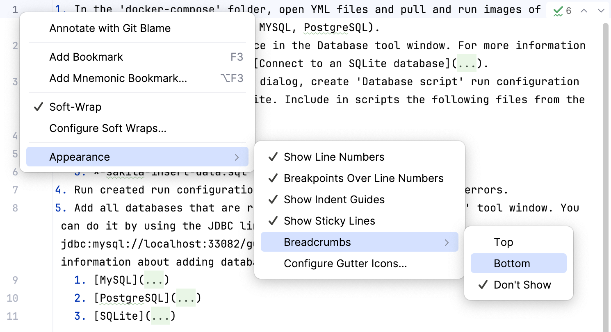Image resolution: width=611 pixels, height=332 pixels.
Task: Select Annotate with Git Blame
Action: [x=109, y=28]
